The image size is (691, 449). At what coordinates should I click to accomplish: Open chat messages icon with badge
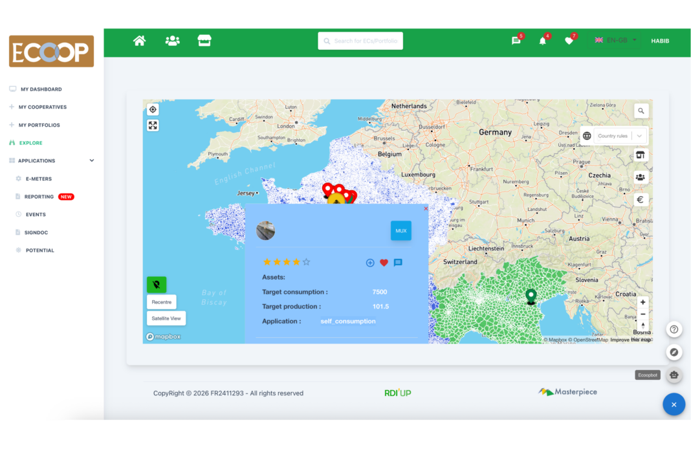(516, 41)
